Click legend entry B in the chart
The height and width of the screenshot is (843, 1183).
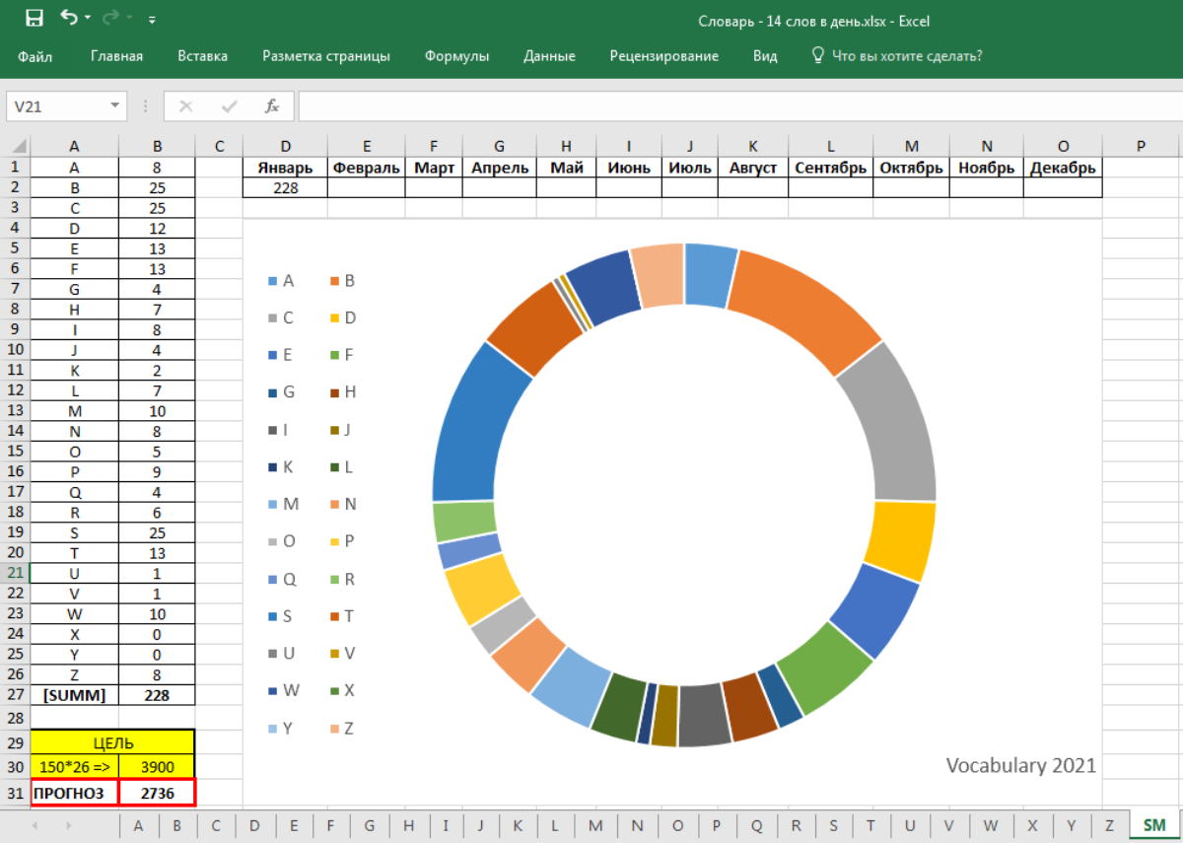pyautogui.click(x=342, y=281)
